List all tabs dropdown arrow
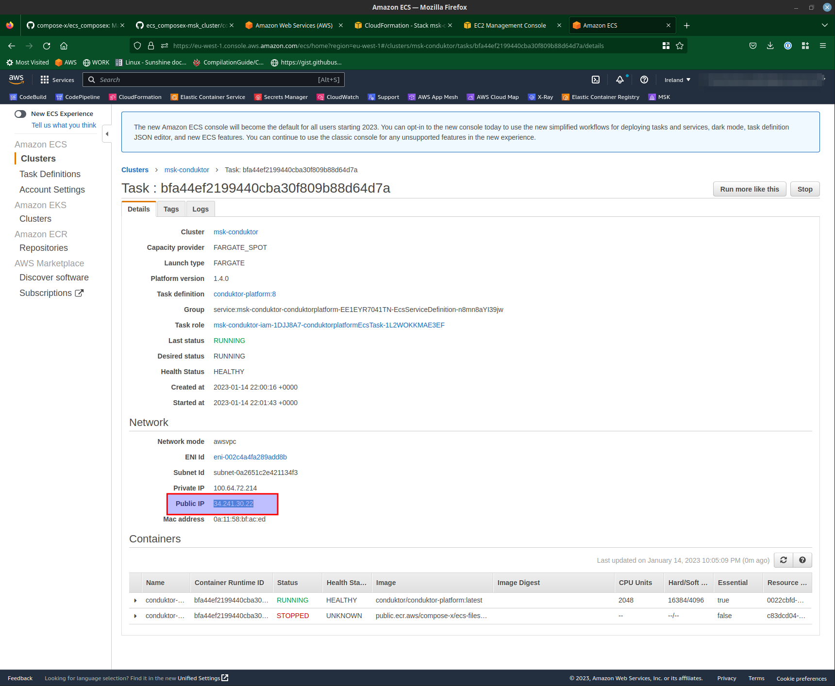Image resolution: width=835 pixels, height=686 pixels. pyautogui.click(x=825, y=25)
